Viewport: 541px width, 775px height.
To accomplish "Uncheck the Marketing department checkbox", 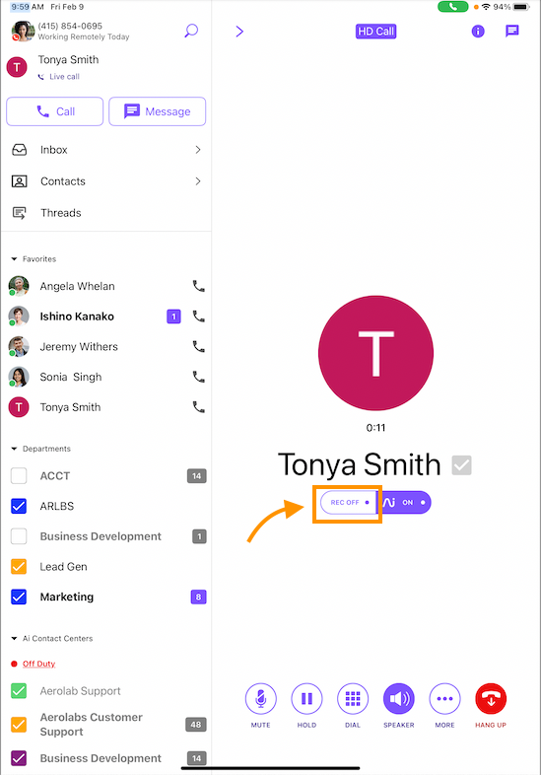I will click(19, 597).
